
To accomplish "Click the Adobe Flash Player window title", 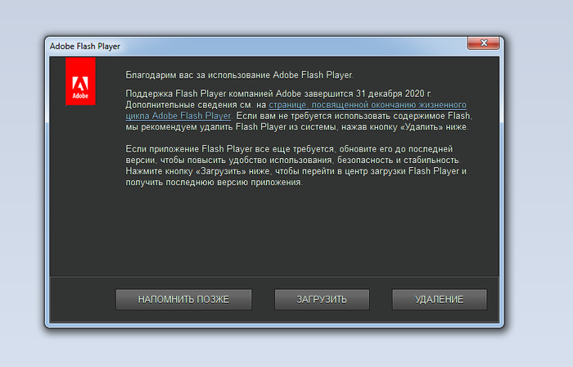I will (x=85, y=46).
